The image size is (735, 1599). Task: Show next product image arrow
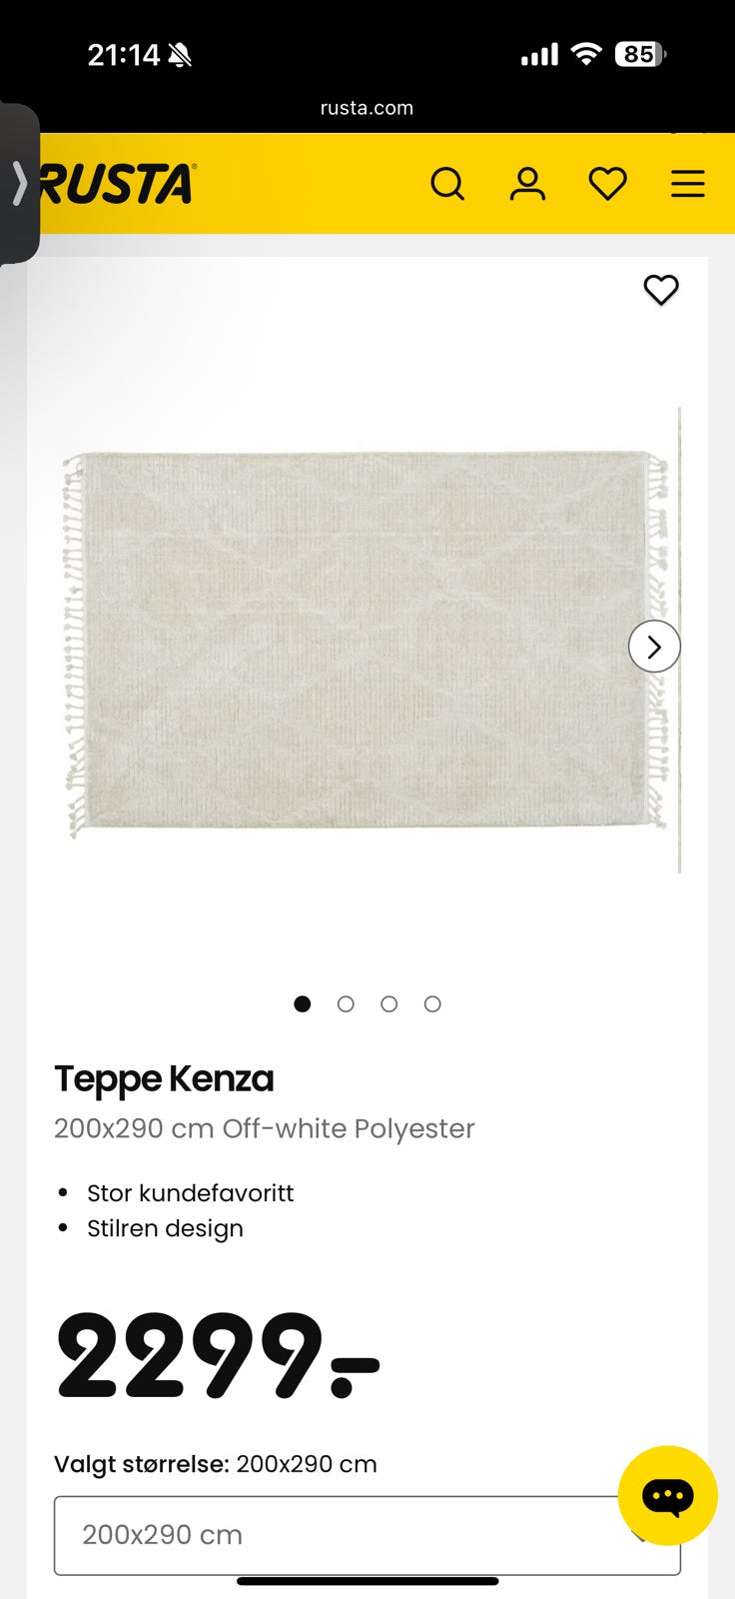tap(654, 647)
